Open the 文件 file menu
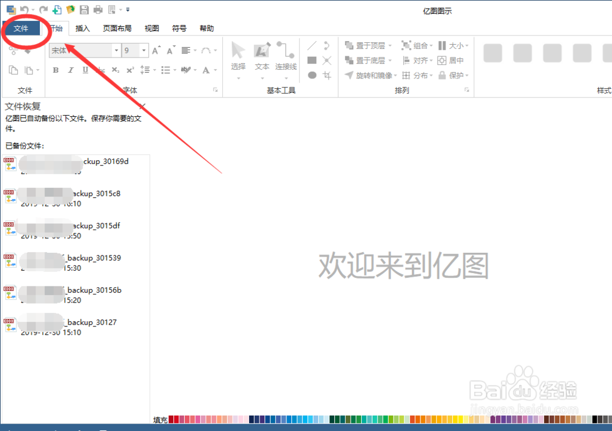This screenshot has width=612, height=431. [x=22, y=28]
